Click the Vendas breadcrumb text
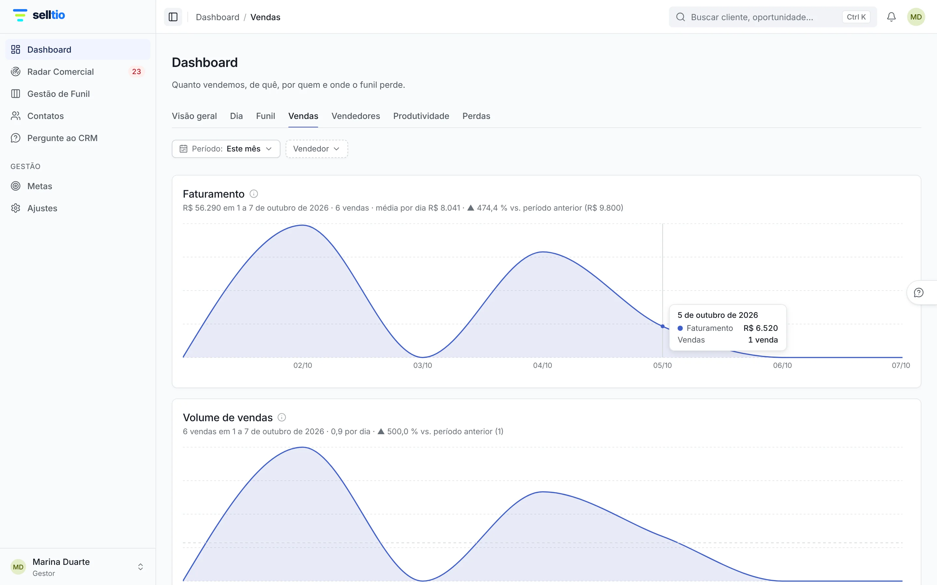Image resolution: width=937 pixels, height=585 pixels. 265,17
